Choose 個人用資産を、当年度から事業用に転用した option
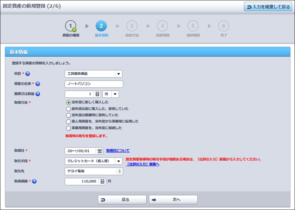The width and height of the screenshot is (295, 210). (69, 121)
